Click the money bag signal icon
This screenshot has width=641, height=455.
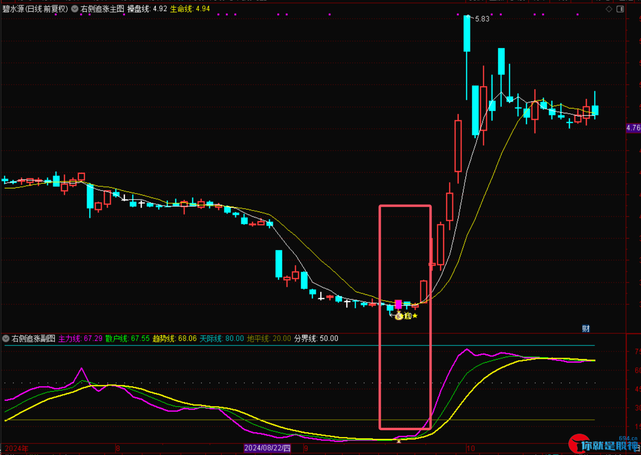(399, 316)
